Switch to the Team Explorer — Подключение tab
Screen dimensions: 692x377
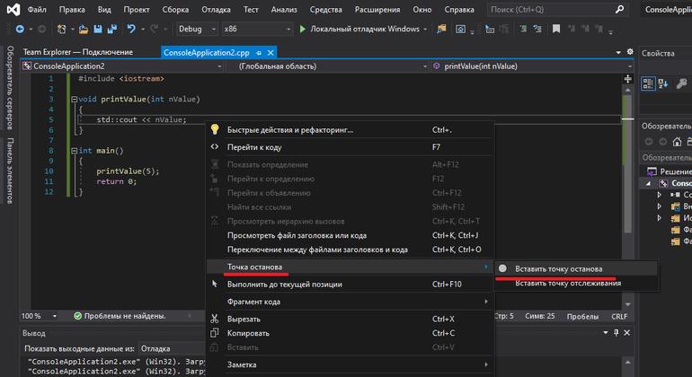pos(77,52)
